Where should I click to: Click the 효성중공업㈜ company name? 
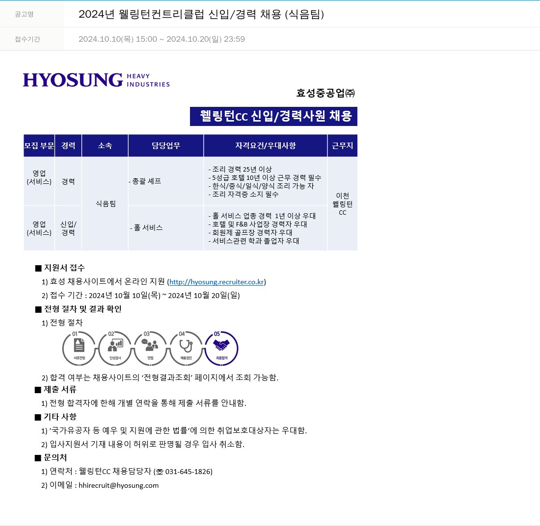(325, 93)
